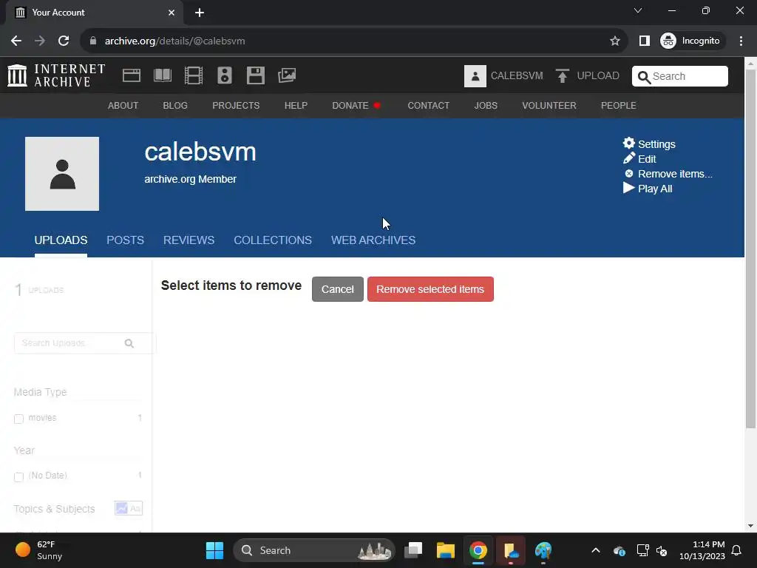The image size is (757, 568).
Task: Open the VOLUNTEER menu item
Action: click(549, 105)
